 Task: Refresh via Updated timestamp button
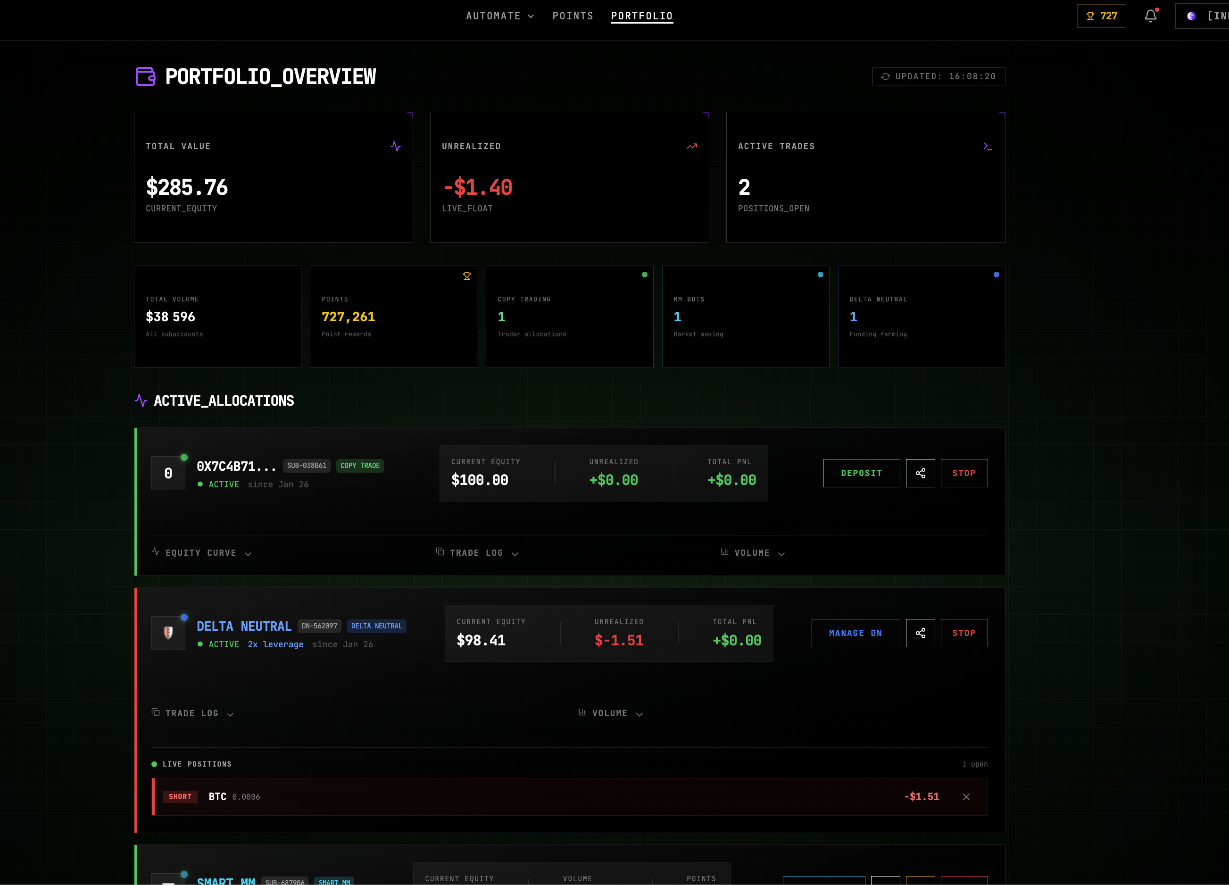(938, 76)
